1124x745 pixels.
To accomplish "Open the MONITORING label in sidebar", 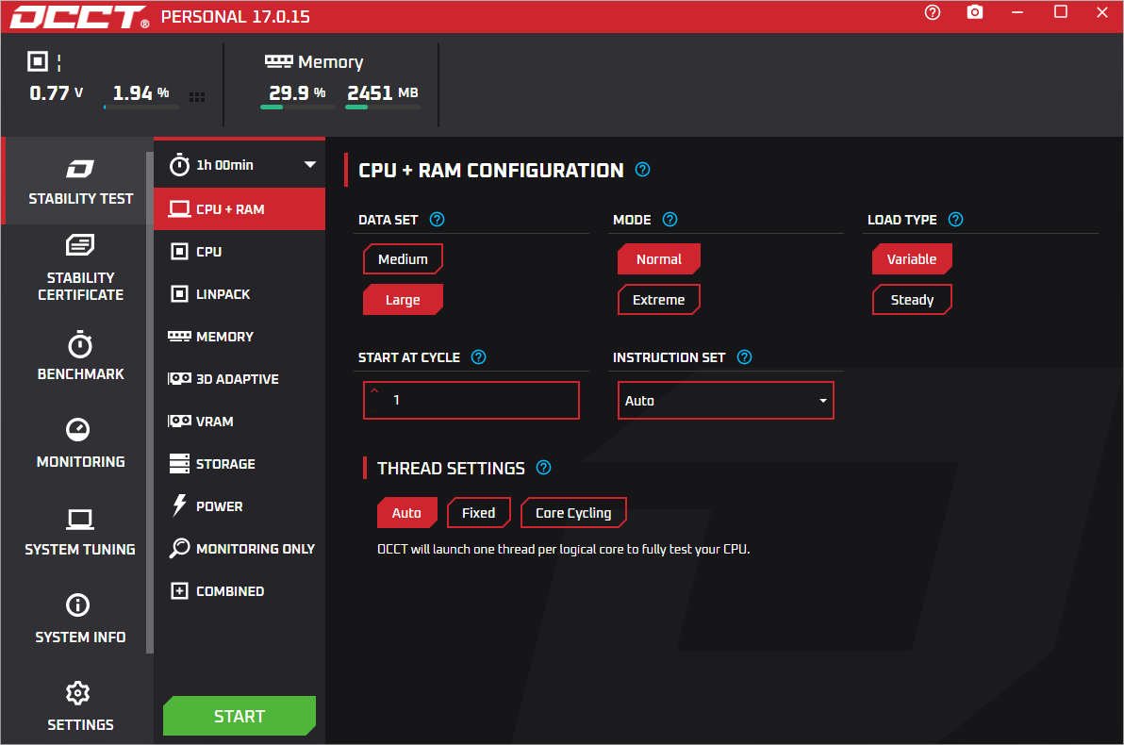I will (80, 462).
